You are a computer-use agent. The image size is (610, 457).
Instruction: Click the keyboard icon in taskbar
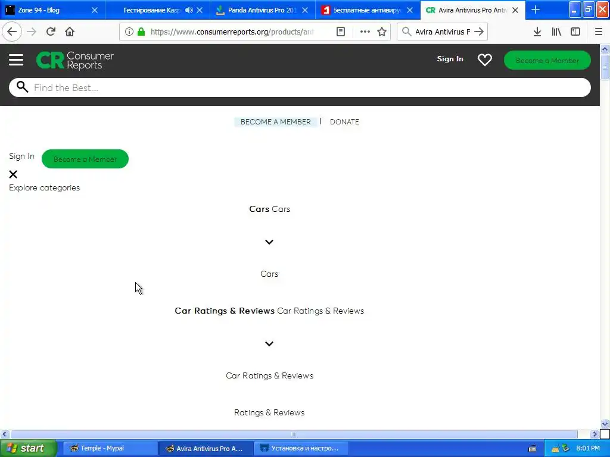pos(533,449)
